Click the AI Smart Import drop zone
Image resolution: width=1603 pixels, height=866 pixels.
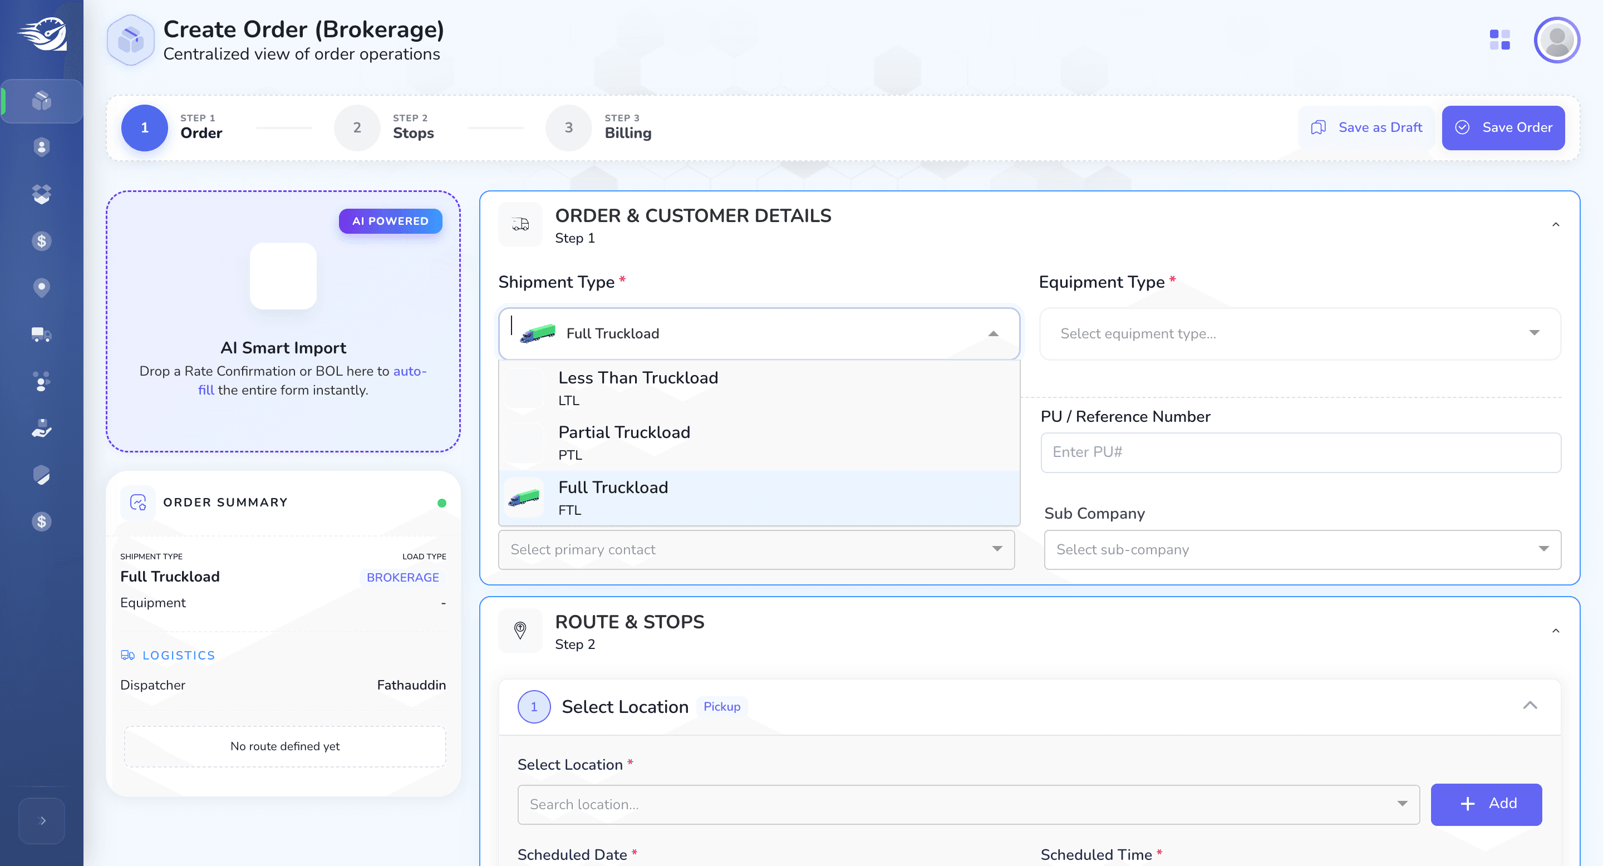pyautogui.click(x=283, y=322)
